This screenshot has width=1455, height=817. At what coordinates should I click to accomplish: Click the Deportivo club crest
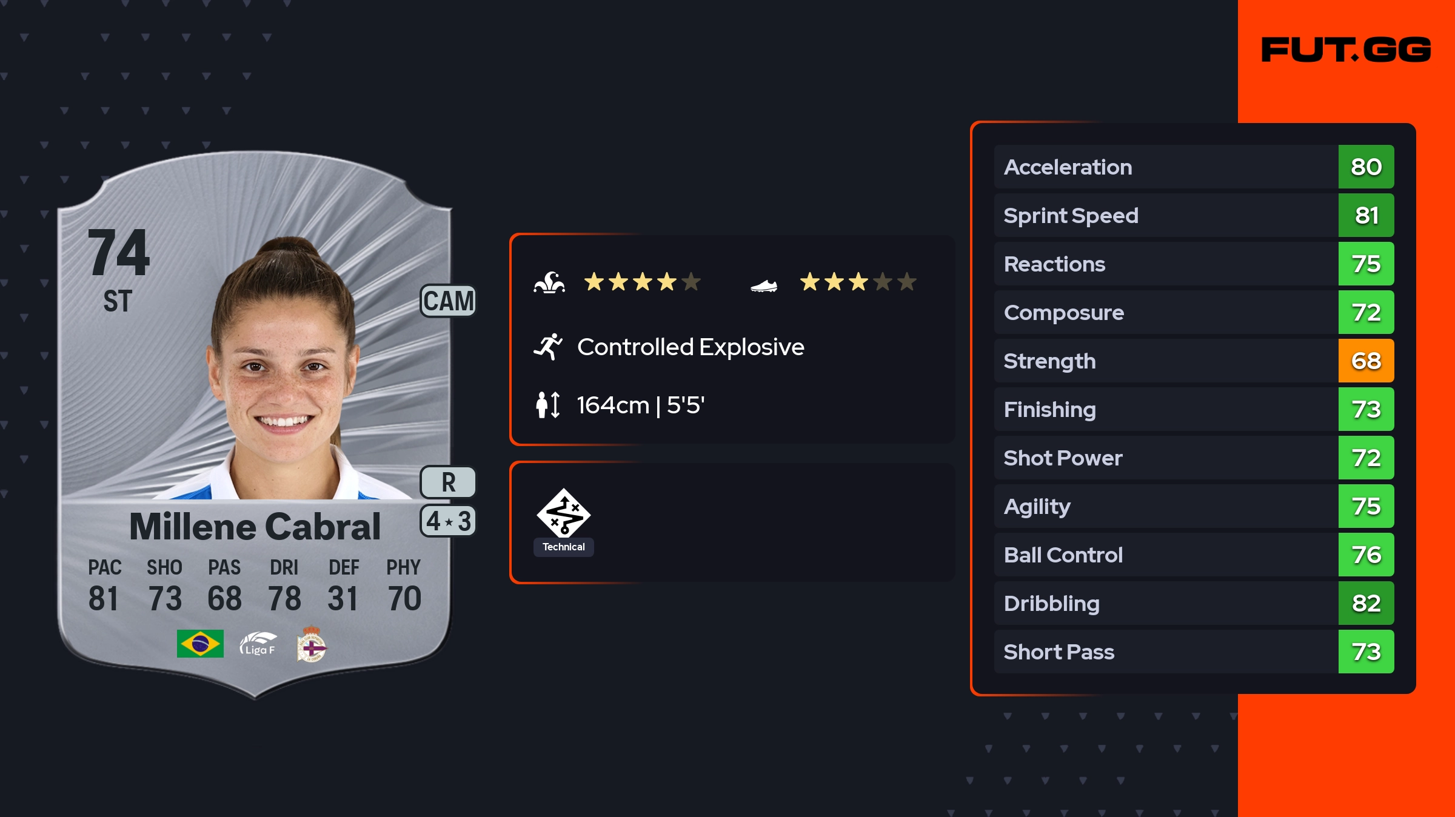coord(312,644)
